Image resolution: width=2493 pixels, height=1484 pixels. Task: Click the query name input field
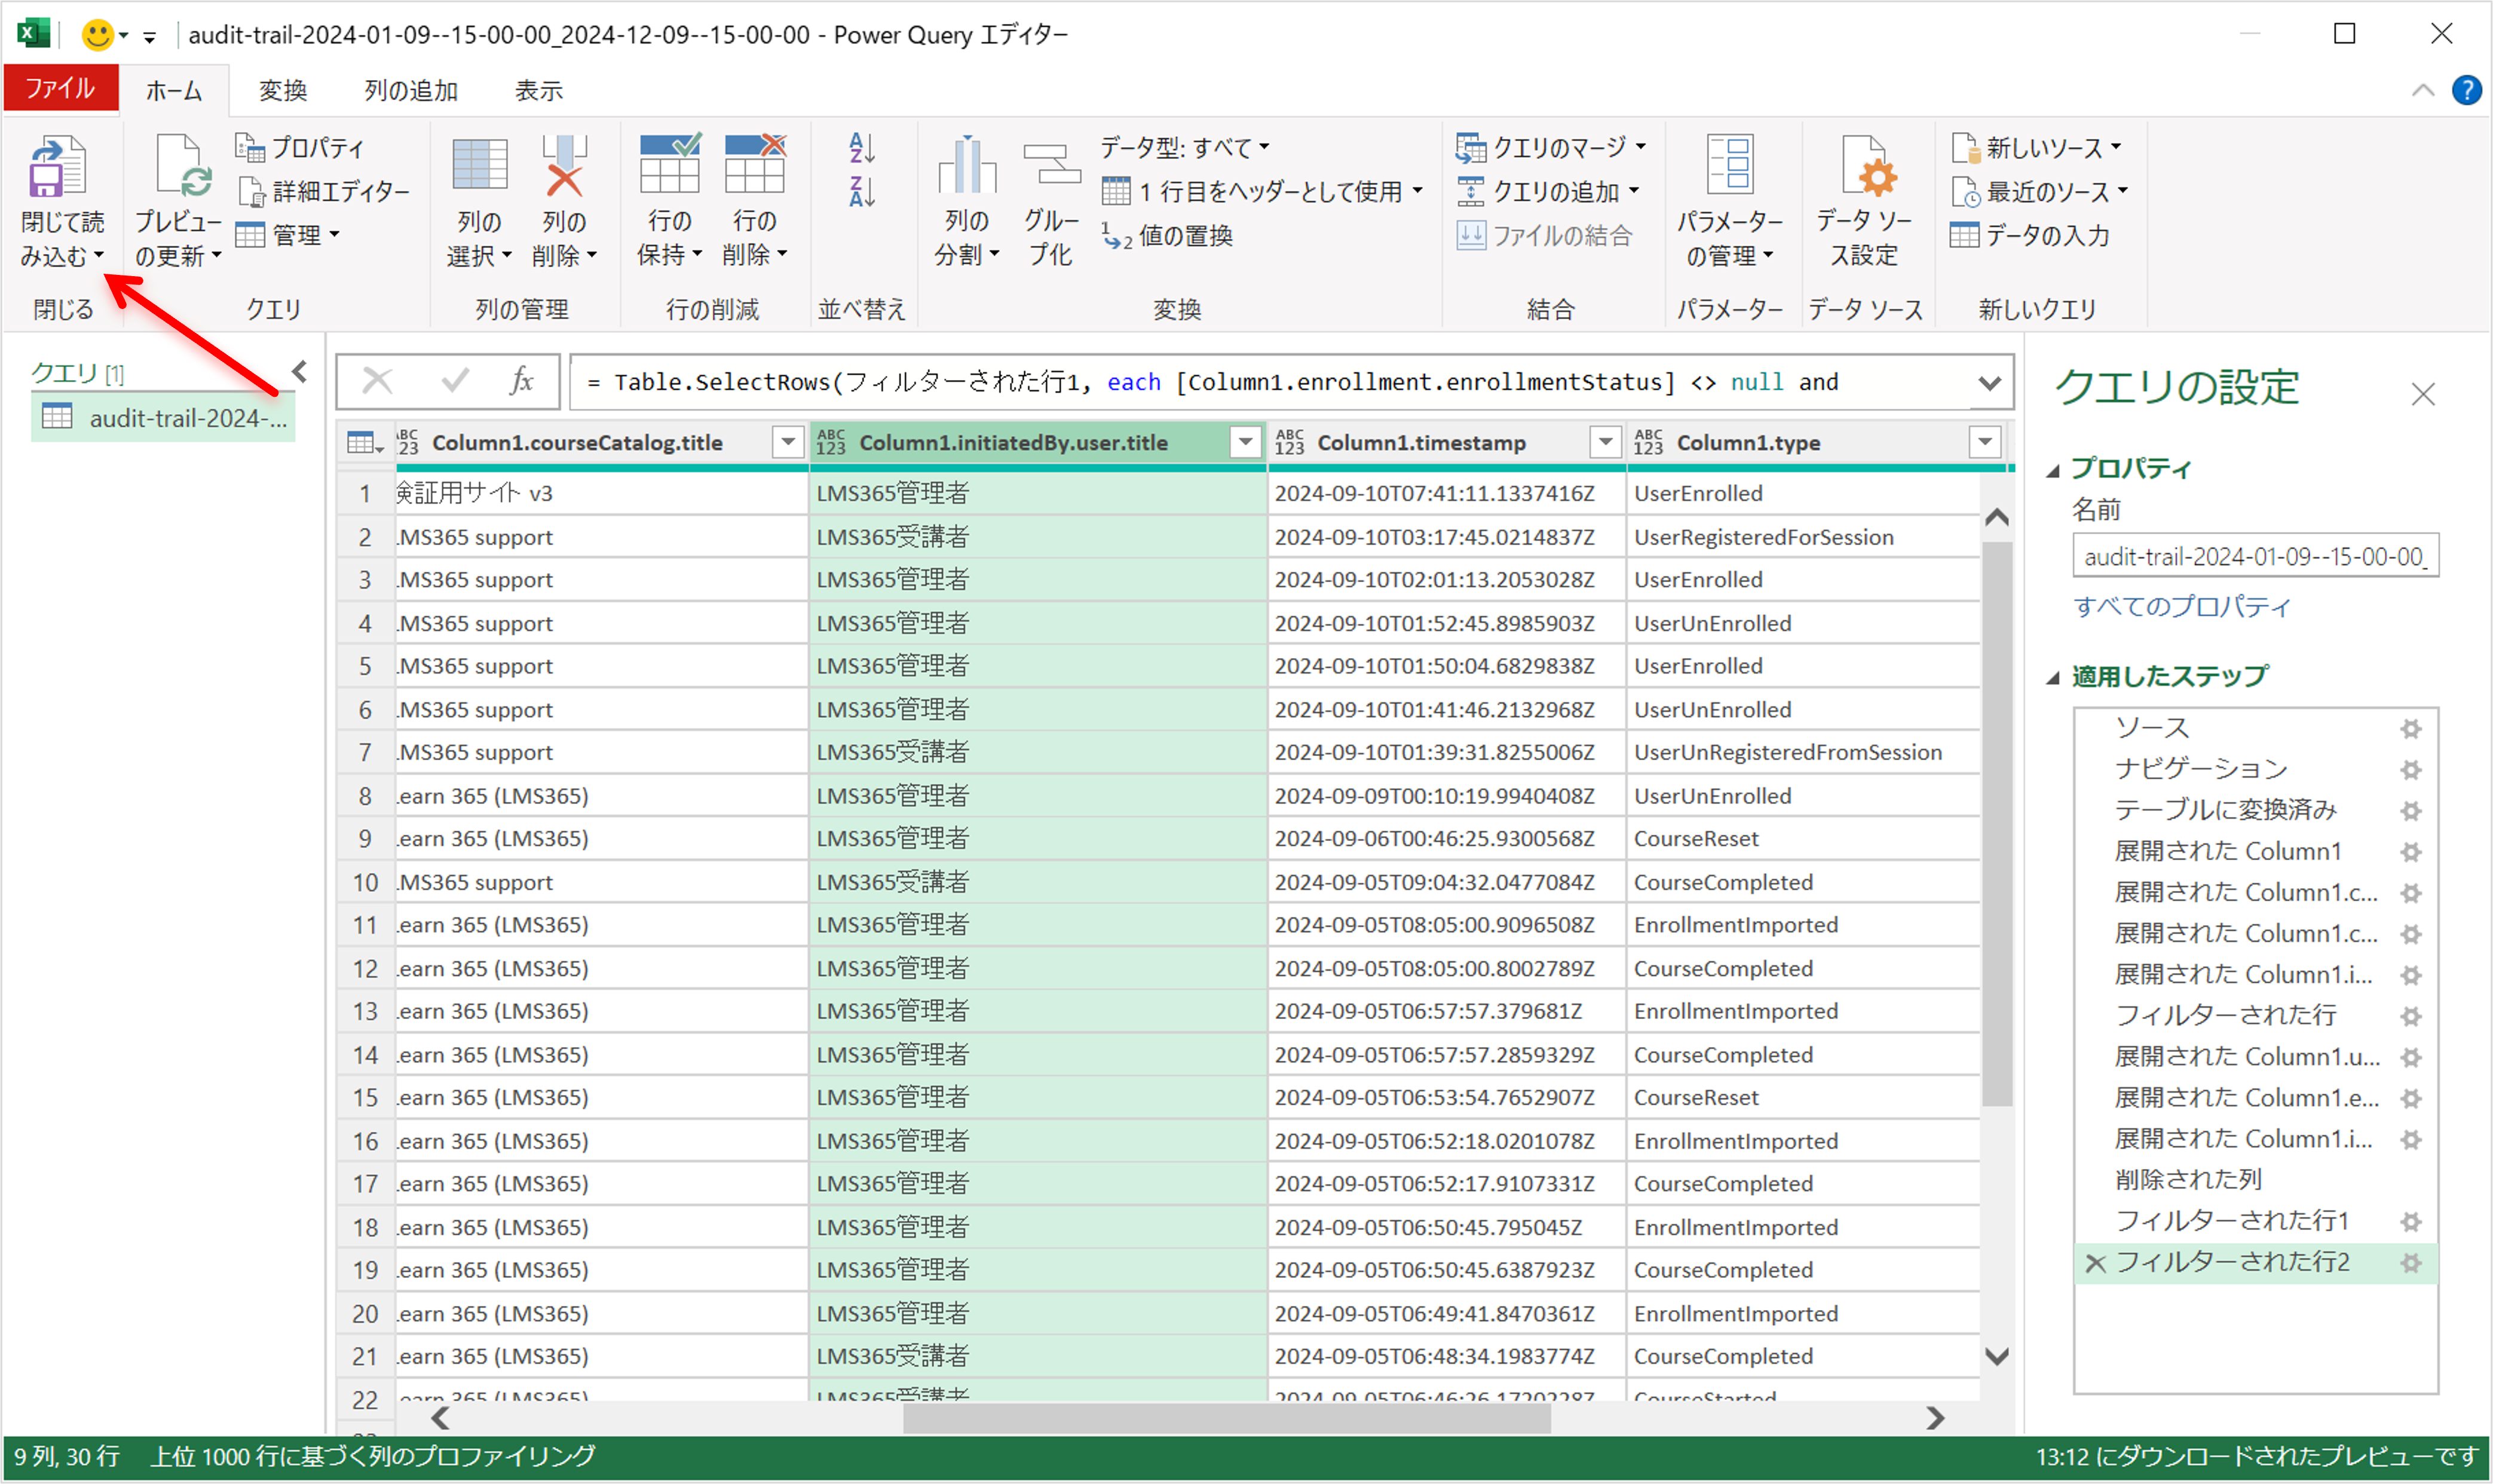point(2255,556)
